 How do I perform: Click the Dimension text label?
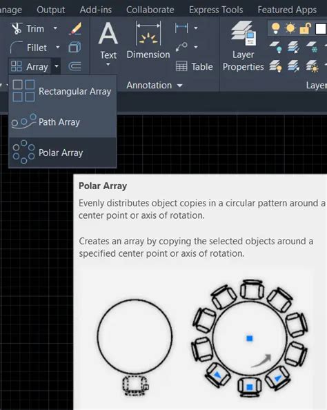point(148,55)
